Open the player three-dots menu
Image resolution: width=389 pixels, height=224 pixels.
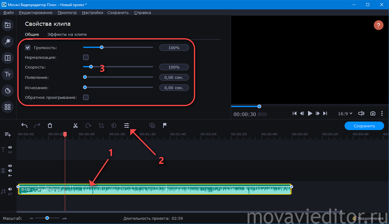(382, 113)
